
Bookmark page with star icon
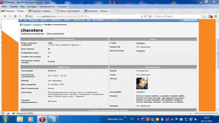click(x=145, y=16)
